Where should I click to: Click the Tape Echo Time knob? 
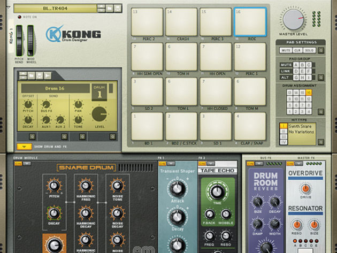pyautogui.click(x=217, y=191)
